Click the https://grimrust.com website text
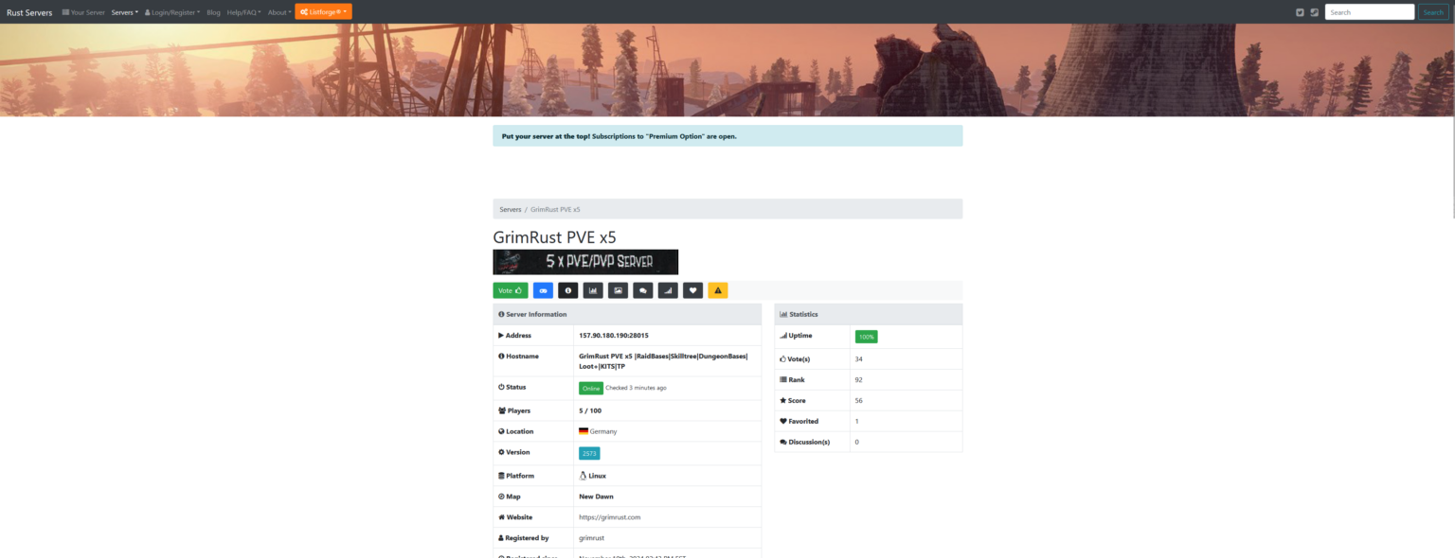This screenshot has height=558, width=1455. pos(610,517)
